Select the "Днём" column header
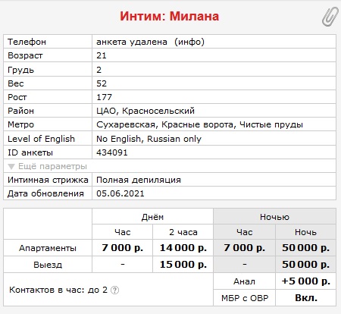 (152, 217)
